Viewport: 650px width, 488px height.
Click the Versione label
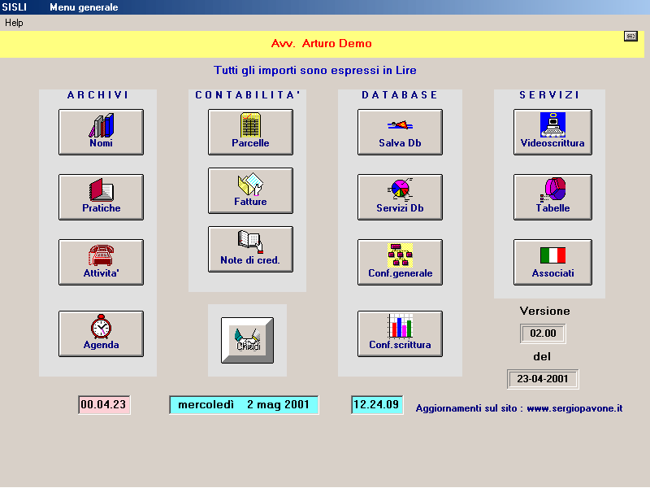tap(544, 312)
